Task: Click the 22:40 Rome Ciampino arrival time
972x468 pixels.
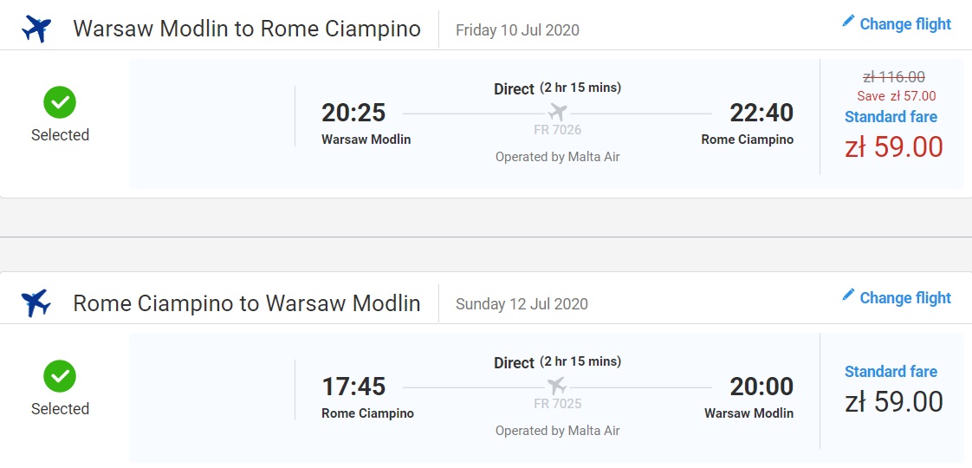Action: [761, 113]
